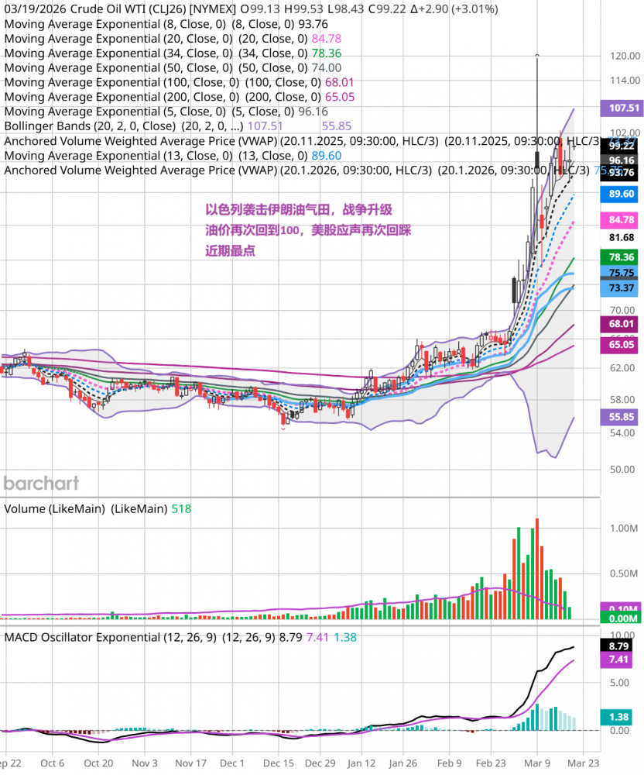Select the pink 84.78 EMA price tag
This screenshot has height=775, width=644.
click(621, 221)
